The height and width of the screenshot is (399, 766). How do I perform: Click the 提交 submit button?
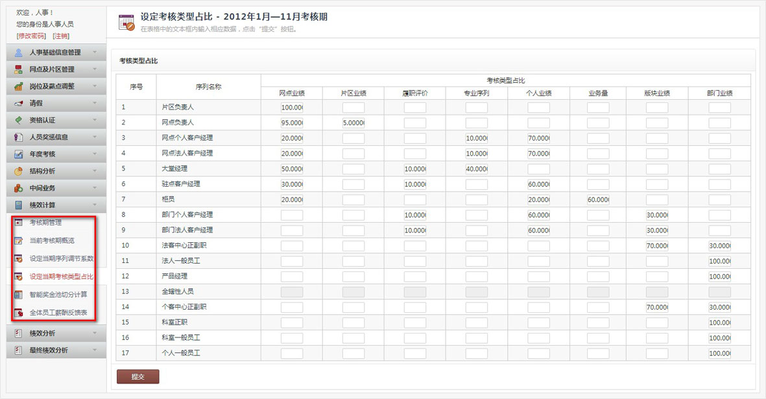[x=138, y=376]
